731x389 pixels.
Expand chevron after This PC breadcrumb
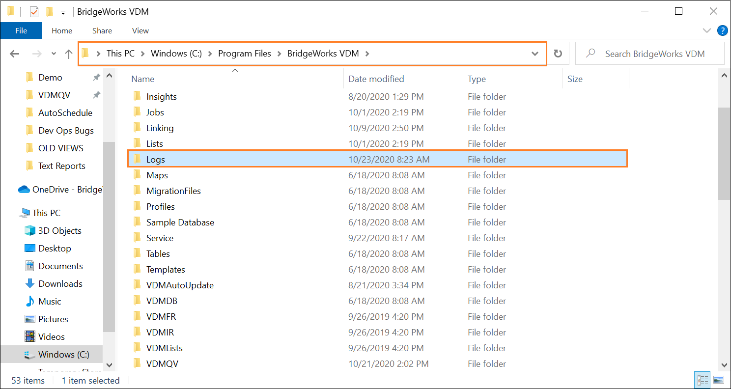[x=142, y=54]
